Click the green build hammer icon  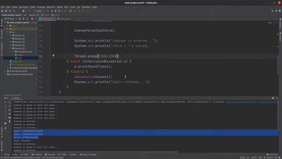coord(30,11)
